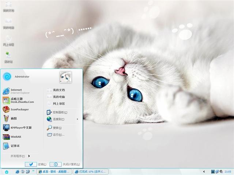Screen dimensions: 234x175
Task: Click the 注销 log off button
Action: coord(36,164)
